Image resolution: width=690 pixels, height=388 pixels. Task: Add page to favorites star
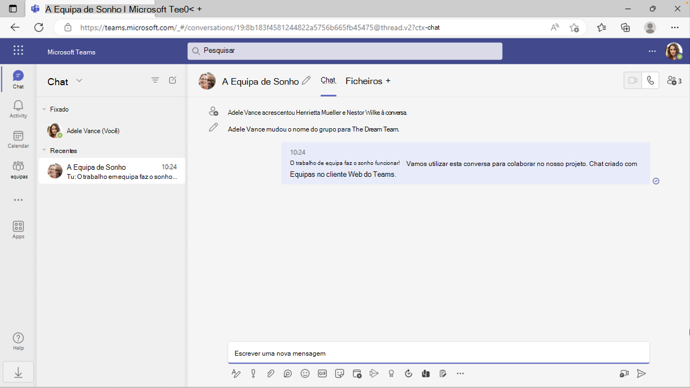click(575, 27)
